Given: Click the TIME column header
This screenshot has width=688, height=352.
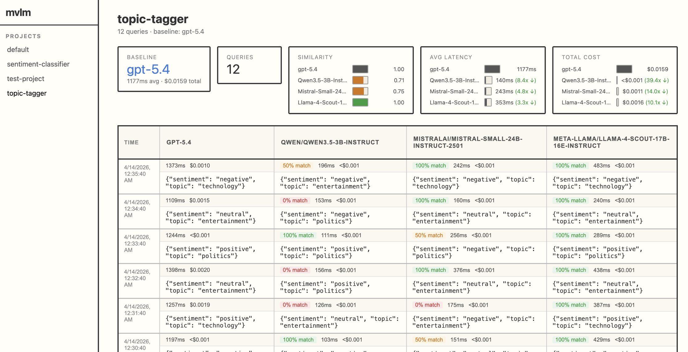Looking at the screenshot, I should pos(131,142).
